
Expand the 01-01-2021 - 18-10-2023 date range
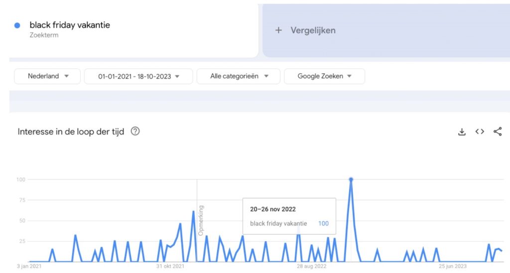coord(138,76)
